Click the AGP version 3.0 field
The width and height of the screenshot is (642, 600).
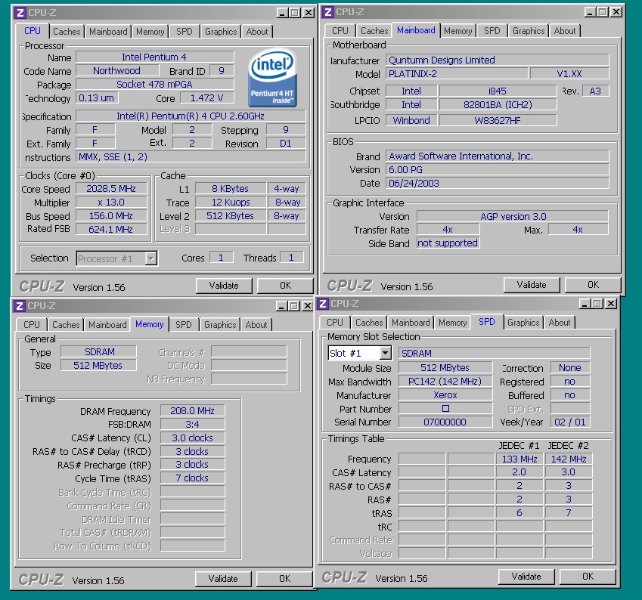click(x=513, y=216)
